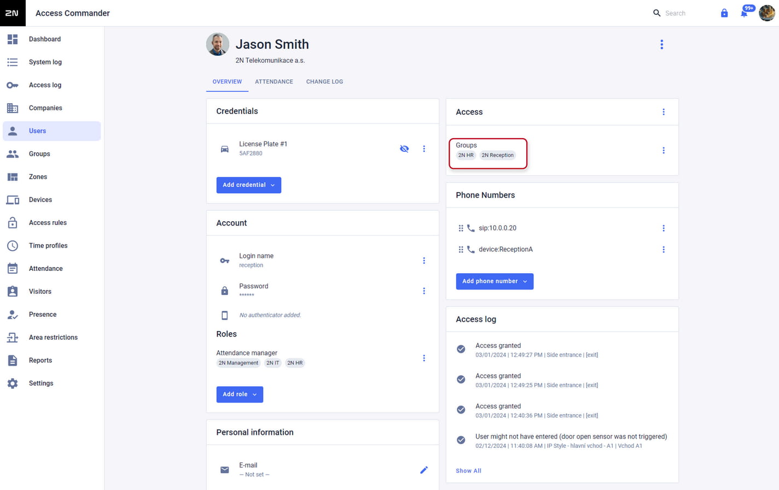Click the Devices icon in sidebar
This screenshot has height=490, width=779.
13,200
